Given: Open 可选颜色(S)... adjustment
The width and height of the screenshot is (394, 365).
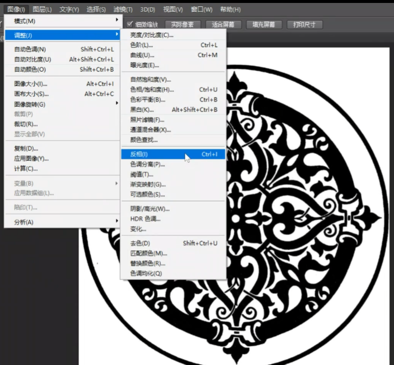Looking at the screenshot, I should (x=173, y=194).
